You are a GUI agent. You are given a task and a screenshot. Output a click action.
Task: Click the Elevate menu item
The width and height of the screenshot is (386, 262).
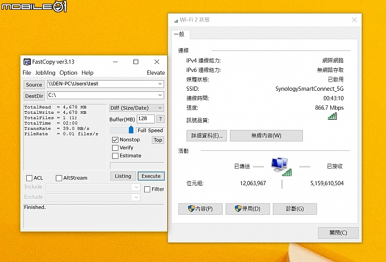point(156,72)
